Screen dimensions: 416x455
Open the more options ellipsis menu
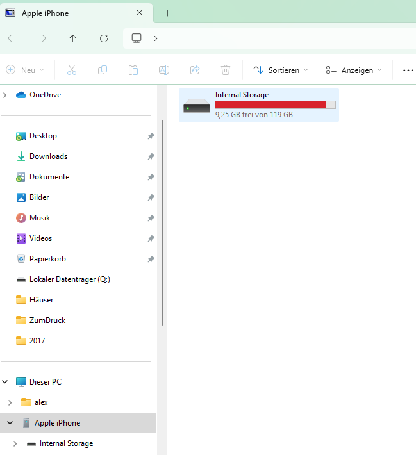pyautogui.click(x=408, y=70)
